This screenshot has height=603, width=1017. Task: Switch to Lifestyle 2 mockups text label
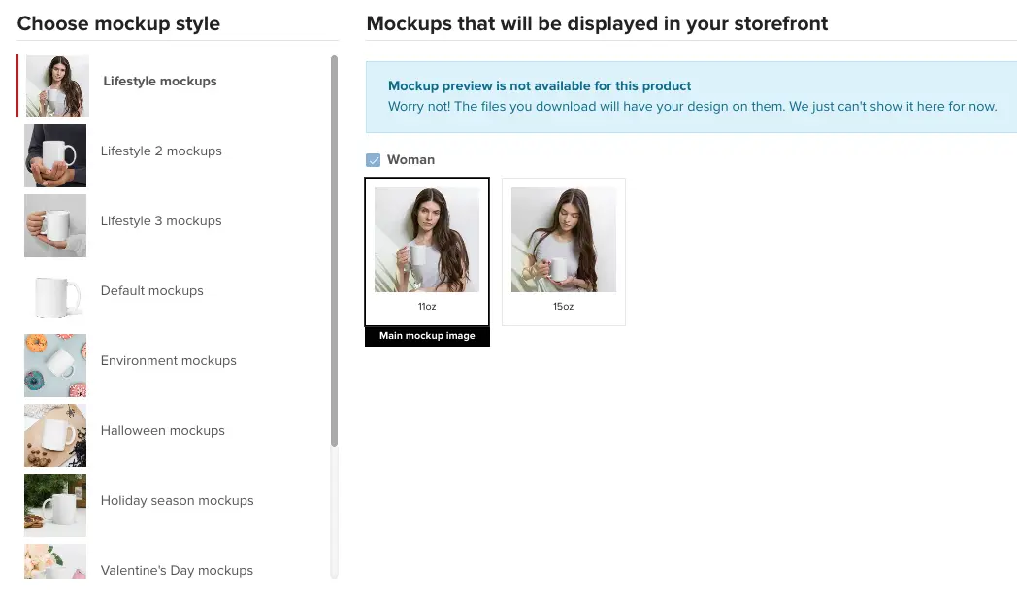point(161,151)
